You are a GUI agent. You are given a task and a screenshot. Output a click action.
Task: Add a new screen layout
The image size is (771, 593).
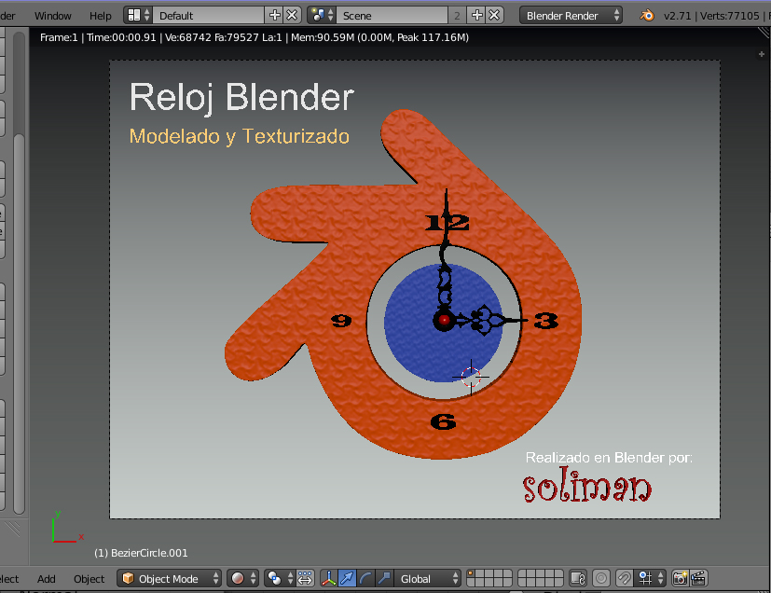274,15
